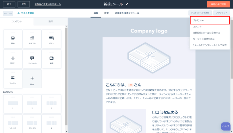Open the コンテンツ sidebar tab

point(17,21)
